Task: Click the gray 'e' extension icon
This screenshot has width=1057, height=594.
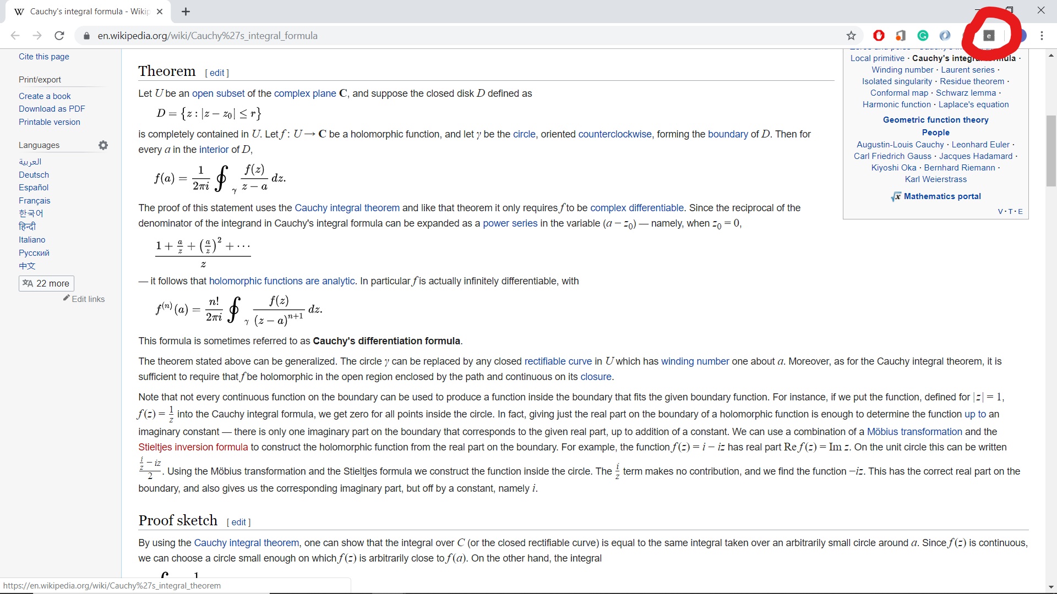Action: coord(989,36)
